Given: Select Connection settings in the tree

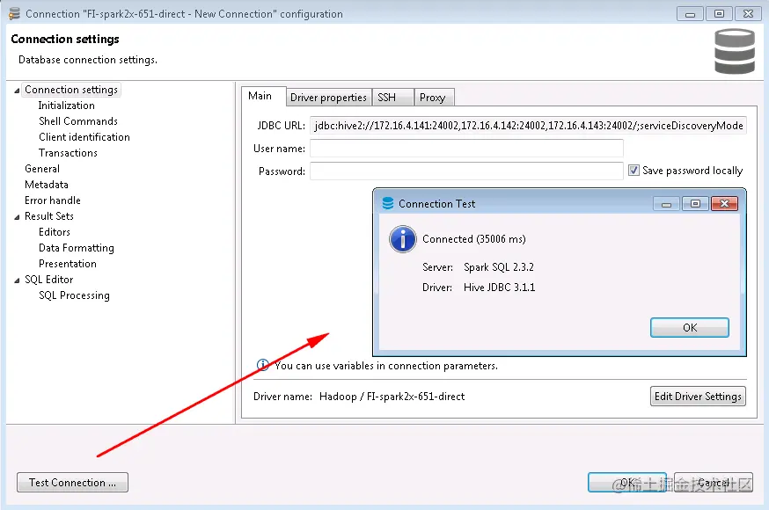Looking at the screenshot, I should (x=71, y=90).
